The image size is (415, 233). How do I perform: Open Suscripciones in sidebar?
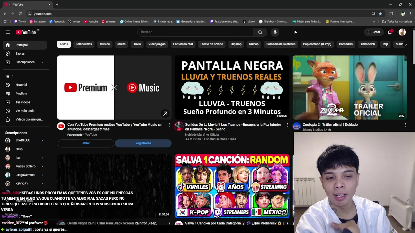click(x=25, y=62)
